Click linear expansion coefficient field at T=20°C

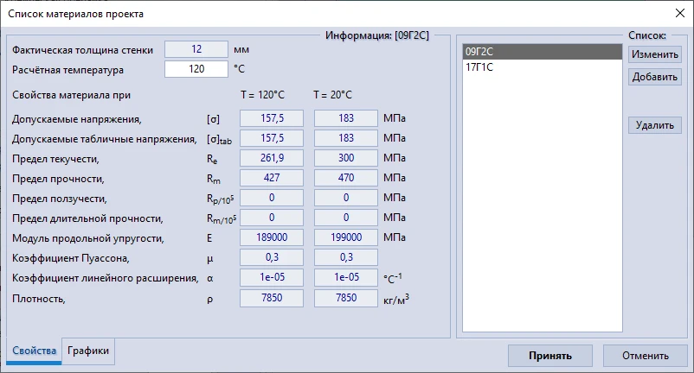coord(346,277)
